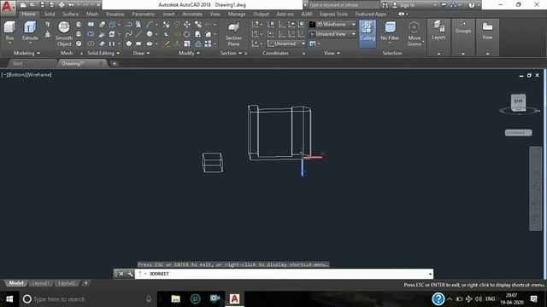547x307 pixels.
Task: Click the Smooth More mesh icon
Action: point(79,25)
